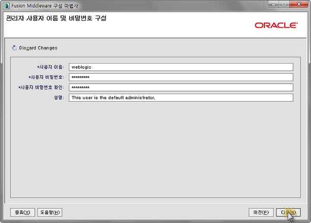Click the wizard icon in title bar

point(6,6)
